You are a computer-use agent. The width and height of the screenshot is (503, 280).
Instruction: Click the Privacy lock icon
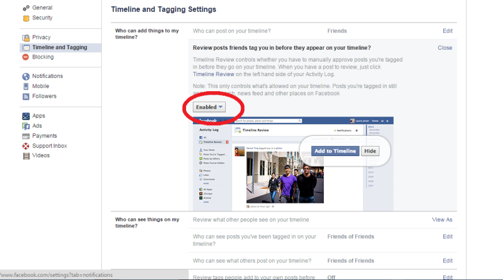click(26, 38)
